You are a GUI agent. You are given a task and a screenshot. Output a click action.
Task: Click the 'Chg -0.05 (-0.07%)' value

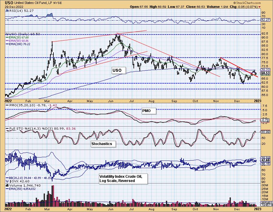tap(244, 7)
